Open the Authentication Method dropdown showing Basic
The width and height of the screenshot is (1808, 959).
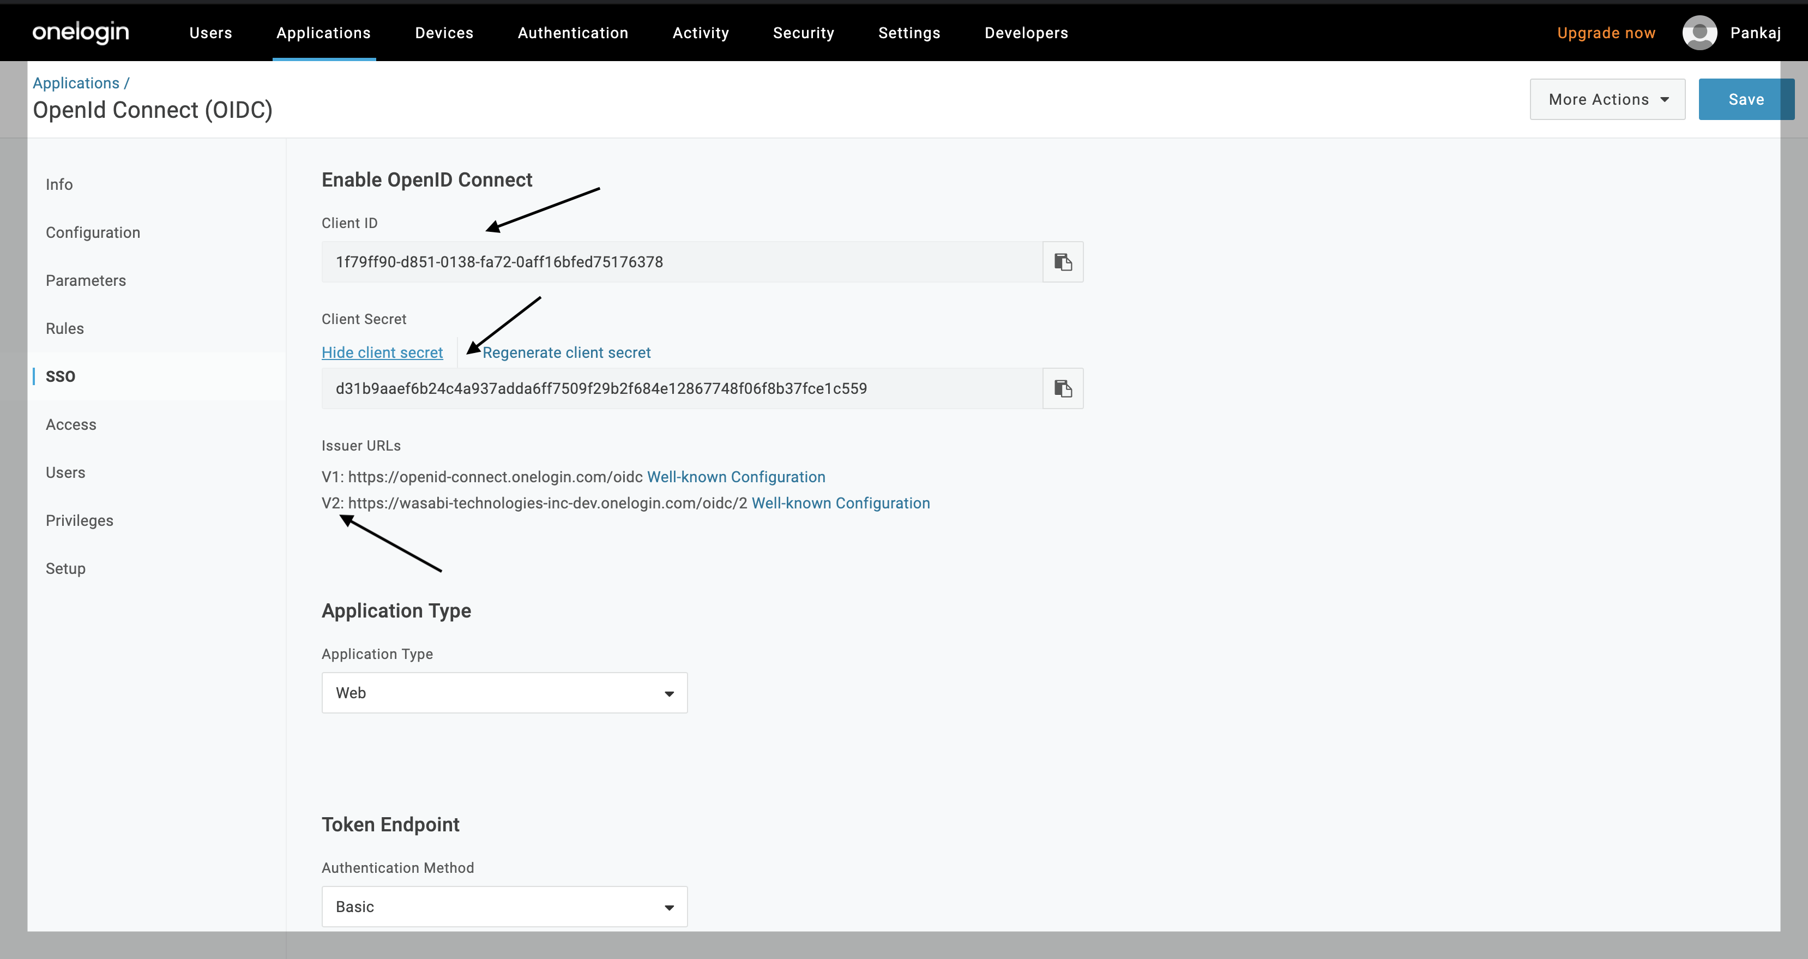point(504,906)
